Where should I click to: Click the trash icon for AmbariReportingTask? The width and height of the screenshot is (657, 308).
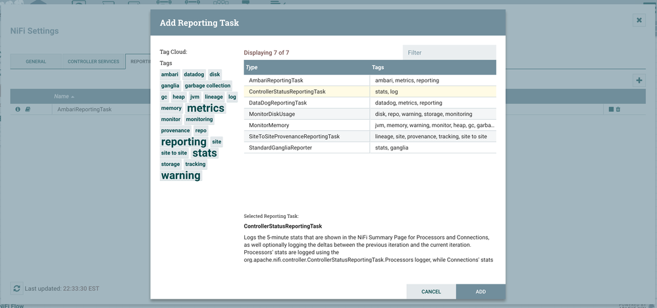point(618,109)
